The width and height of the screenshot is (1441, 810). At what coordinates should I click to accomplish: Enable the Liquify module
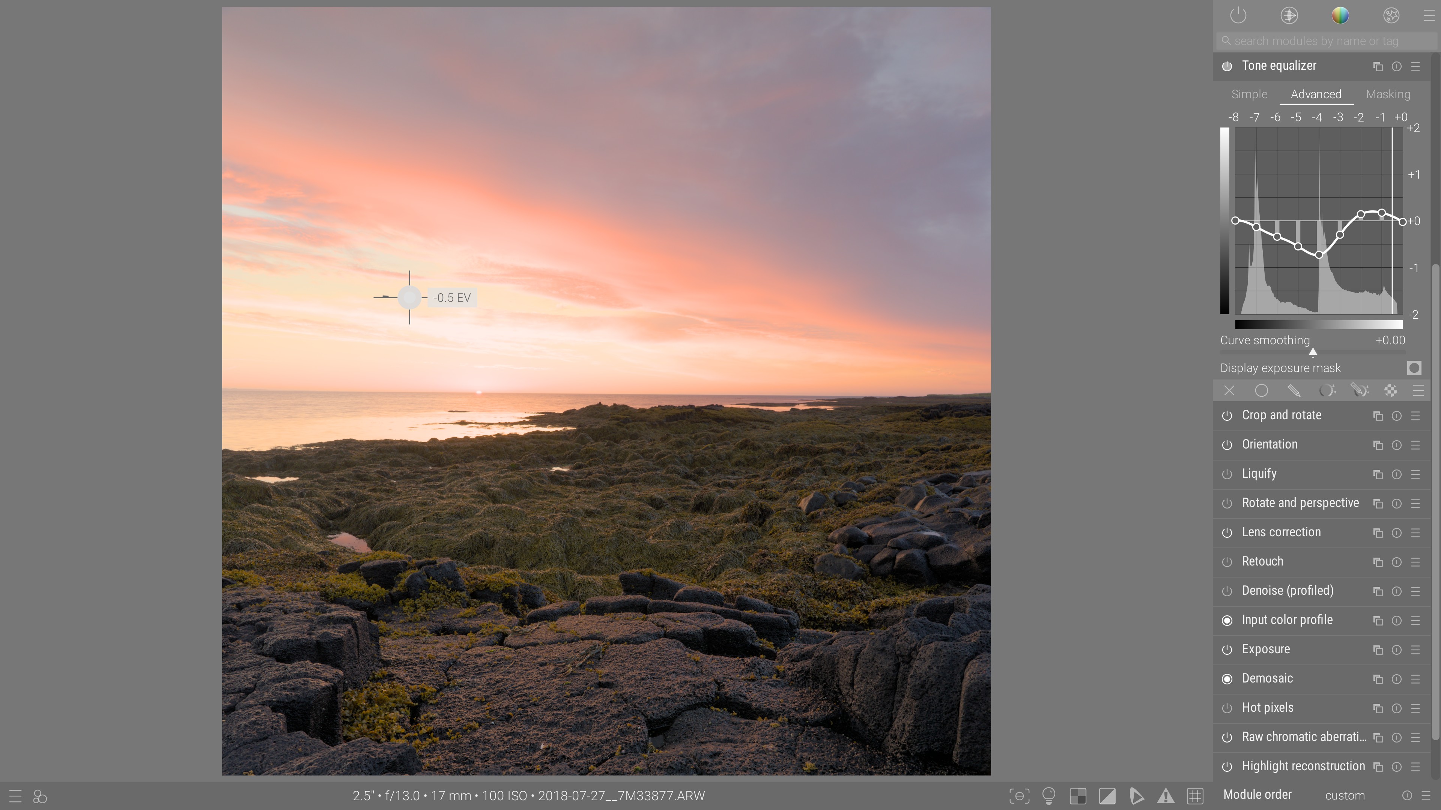coord(1227,474)
